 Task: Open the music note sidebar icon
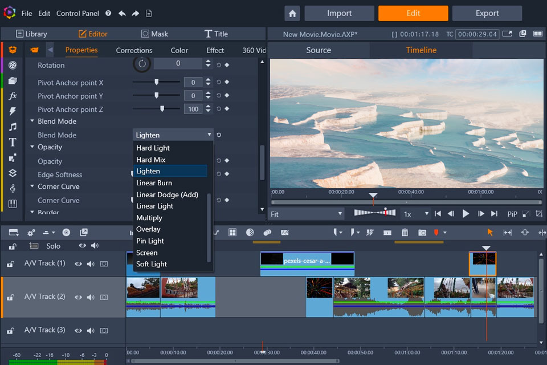click(x=13, y=127)
